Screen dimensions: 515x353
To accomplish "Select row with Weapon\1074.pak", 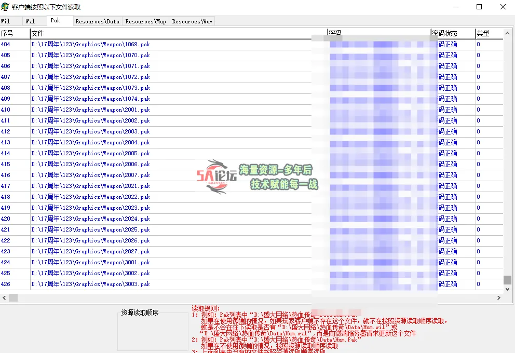I will 252,99.
